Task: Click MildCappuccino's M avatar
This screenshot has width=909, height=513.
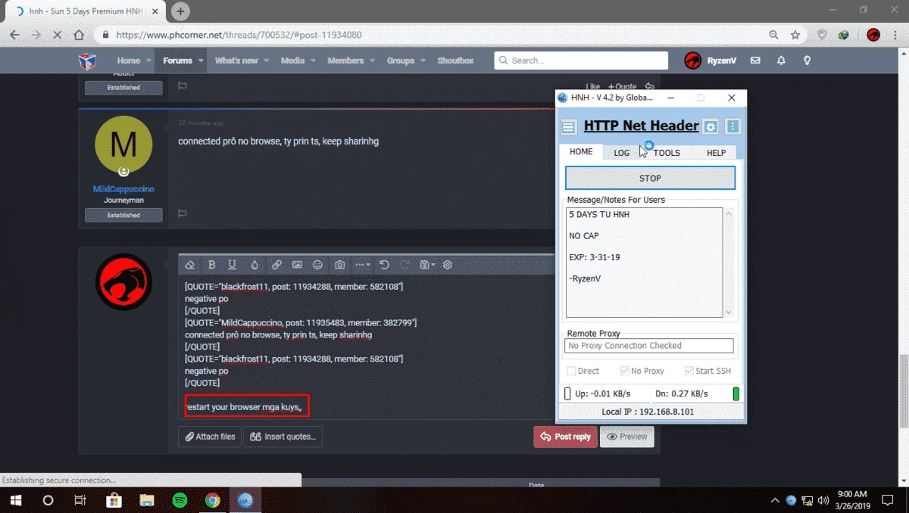Action: click(123, 145)
